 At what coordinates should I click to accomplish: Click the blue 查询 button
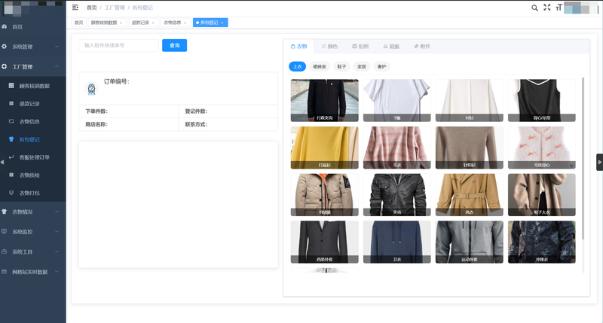(174, 45)
